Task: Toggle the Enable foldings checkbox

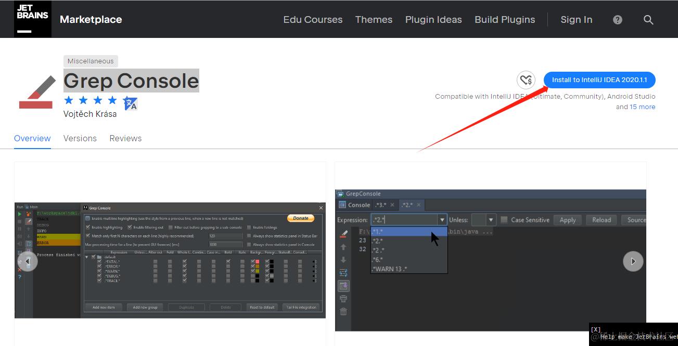Action: (249, 227)
